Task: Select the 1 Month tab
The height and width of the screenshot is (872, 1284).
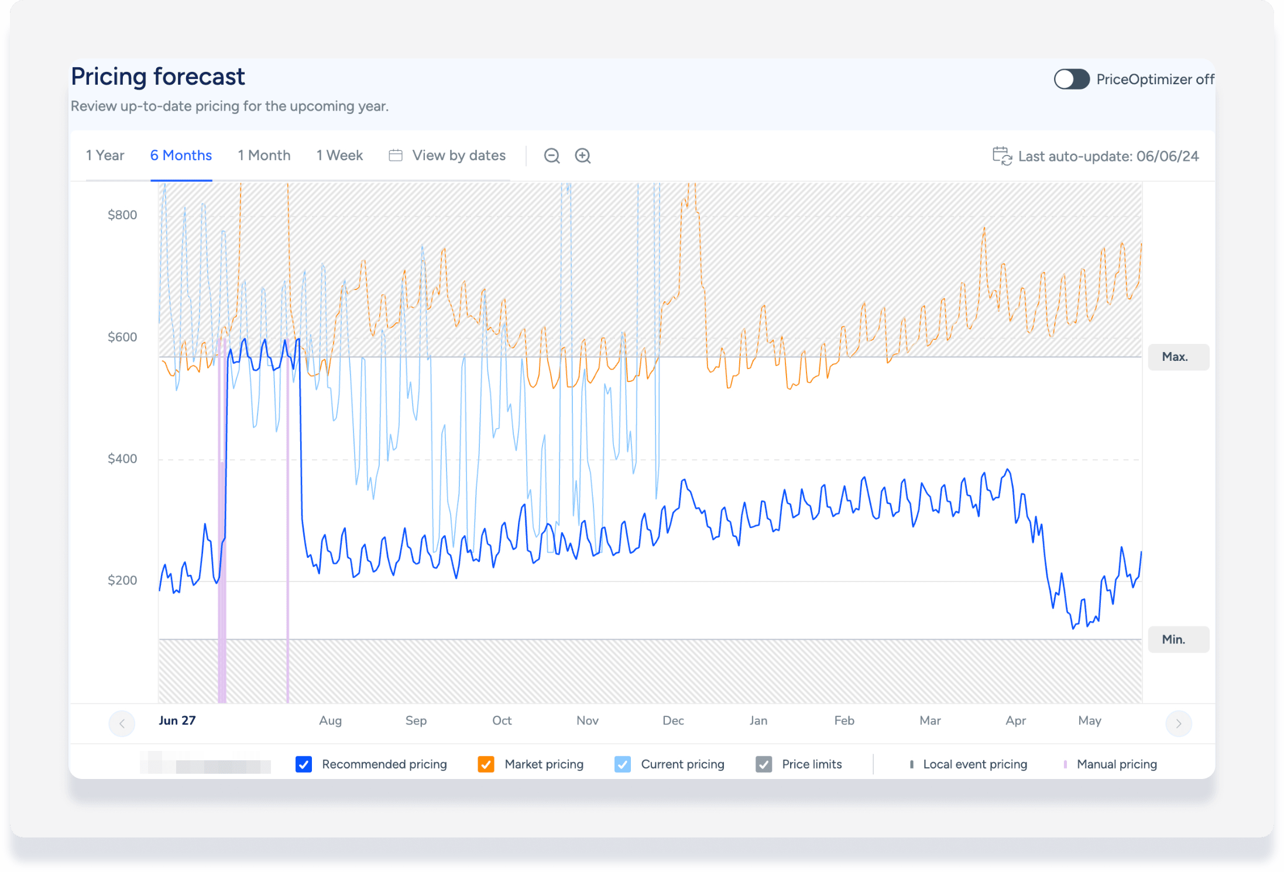Action: 264,156
